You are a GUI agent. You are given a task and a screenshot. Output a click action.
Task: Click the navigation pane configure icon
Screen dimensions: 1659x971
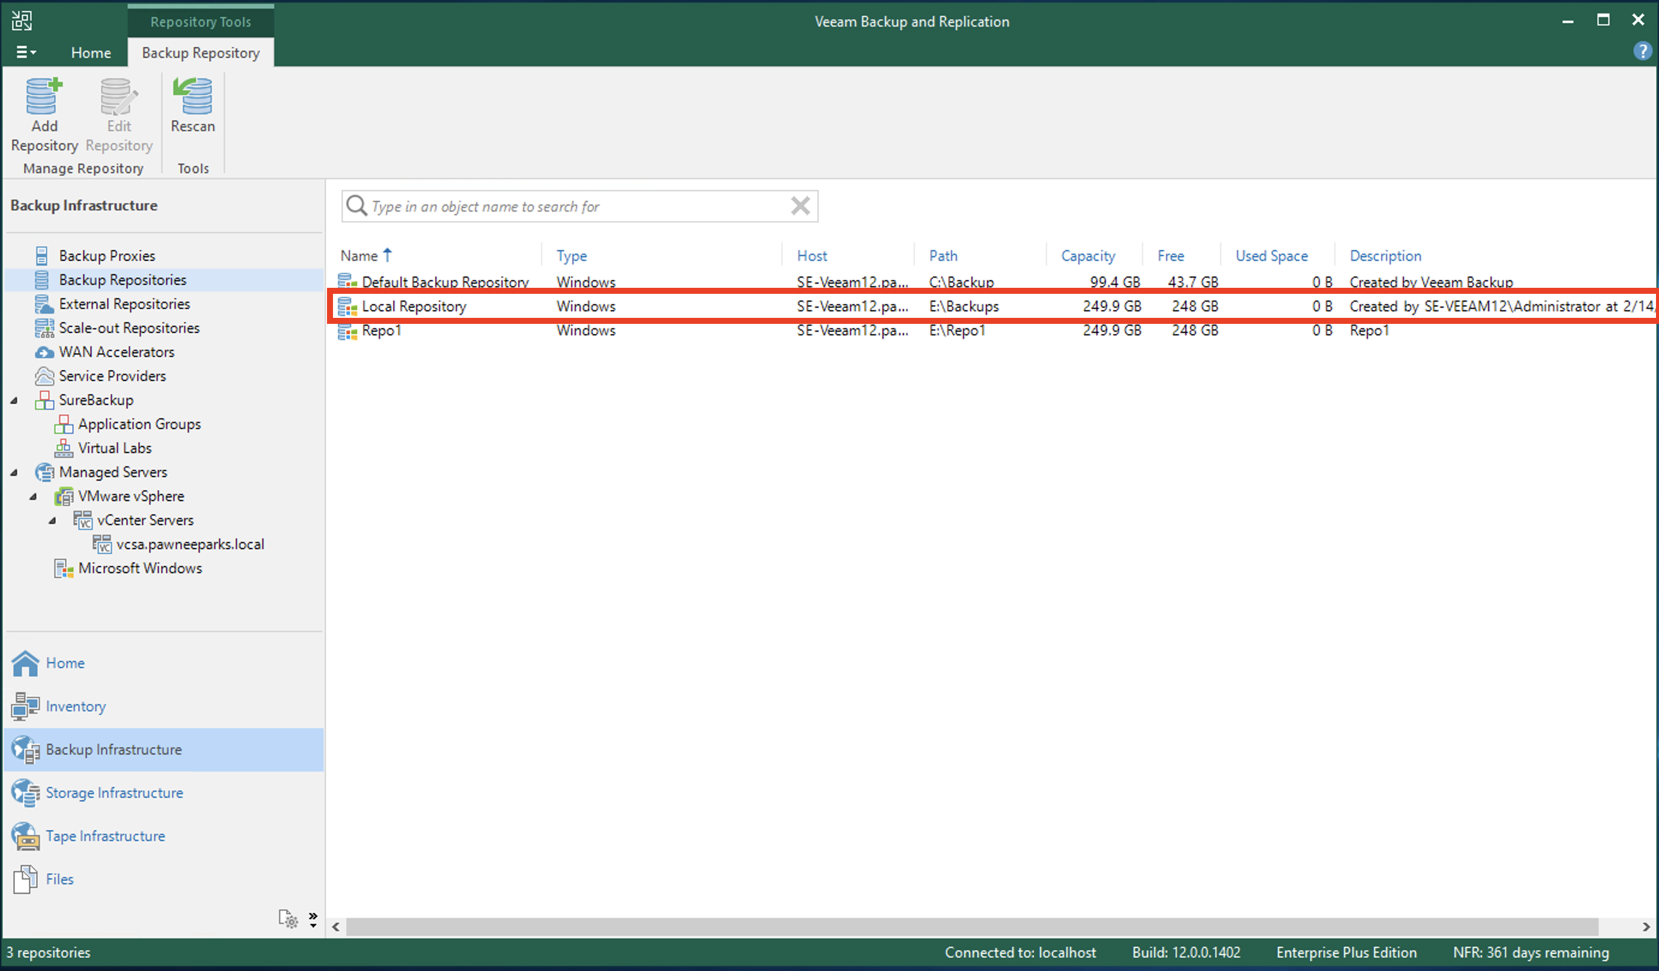[x=288, y=918]
